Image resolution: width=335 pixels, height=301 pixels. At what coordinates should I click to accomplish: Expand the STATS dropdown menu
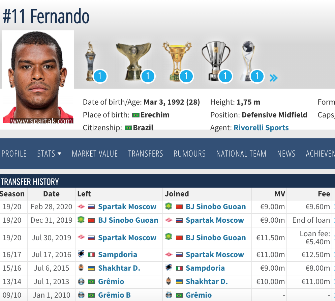click(49, 154)
